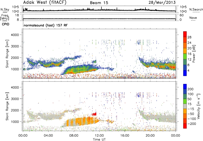Click the "200" label on Velocity colorbar
The height and width of the screenshot is (141, 203).
point(191,89)
